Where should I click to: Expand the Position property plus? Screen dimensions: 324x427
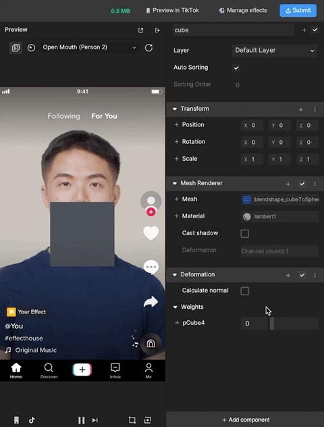pos(176,125)
